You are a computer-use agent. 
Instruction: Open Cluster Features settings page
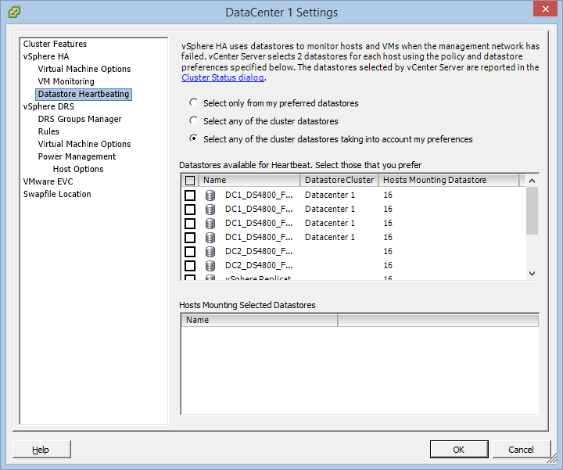[x=55, y=44]
